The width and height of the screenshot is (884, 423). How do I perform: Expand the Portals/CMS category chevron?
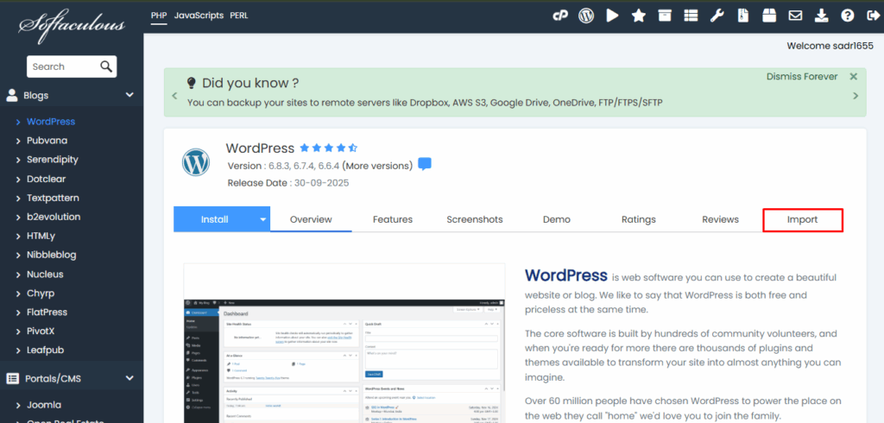click(x=129, y=377)
